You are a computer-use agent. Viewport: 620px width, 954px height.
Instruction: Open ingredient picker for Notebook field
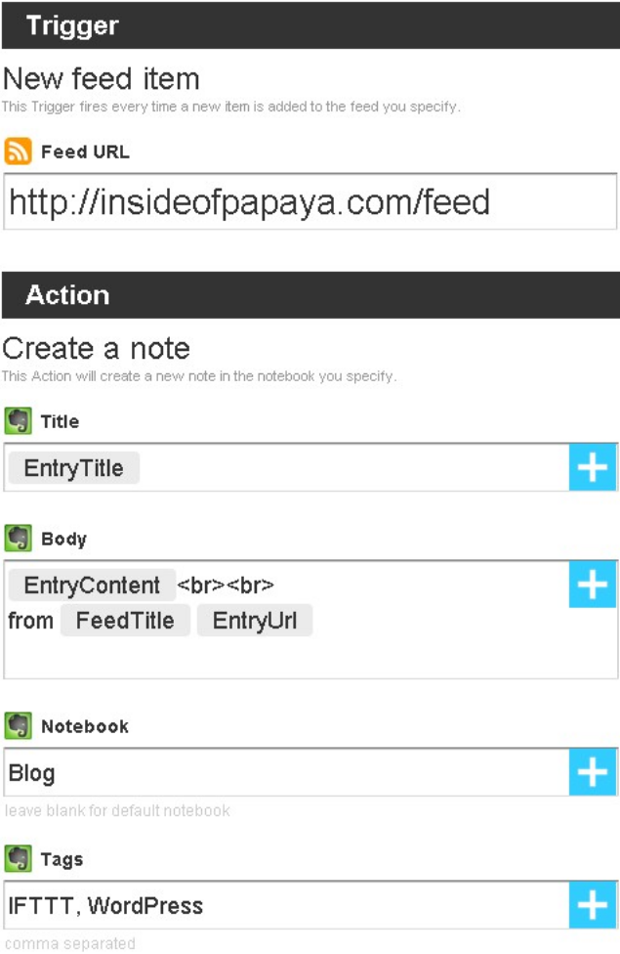594,773
